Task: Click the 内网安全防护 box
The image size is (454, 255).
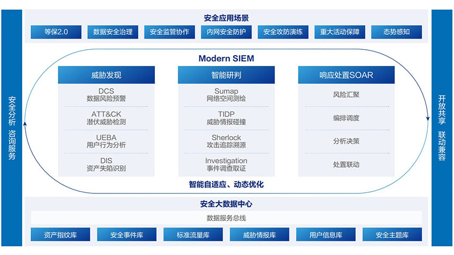Action: [226, 32]
